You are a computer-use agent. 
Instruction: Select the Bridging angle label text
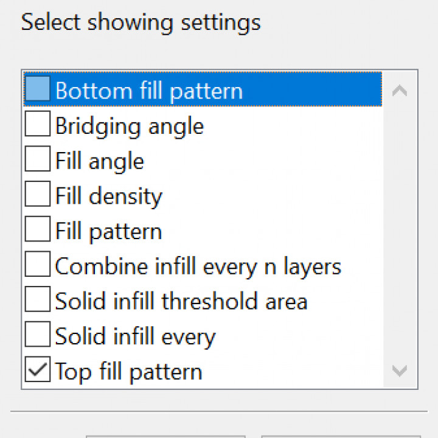point(130,126)
